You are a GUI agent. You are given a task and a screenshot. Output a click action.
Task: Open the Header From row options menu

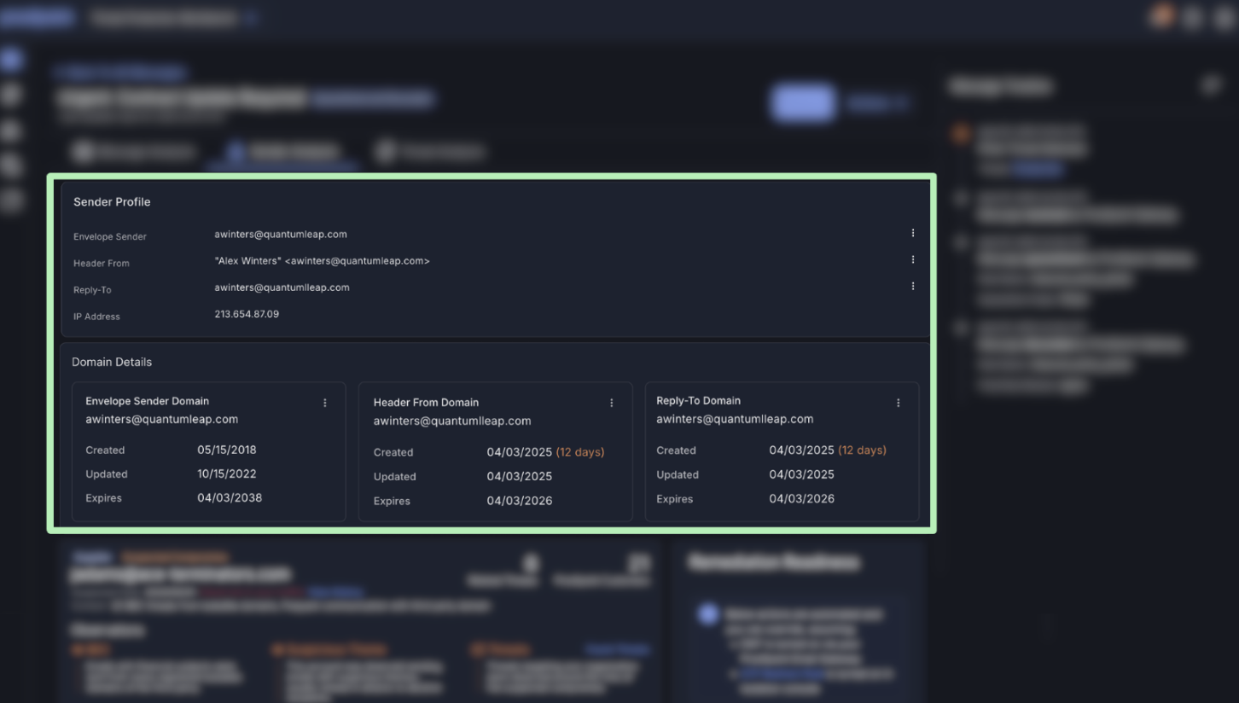click(x=912, y=259)
